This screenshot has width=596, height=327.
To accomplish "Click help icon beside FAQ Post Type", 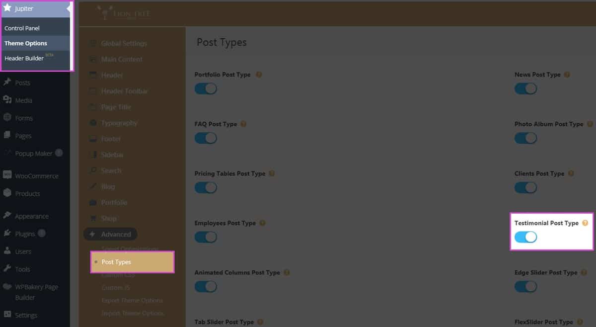I will (x=243, y=124).
